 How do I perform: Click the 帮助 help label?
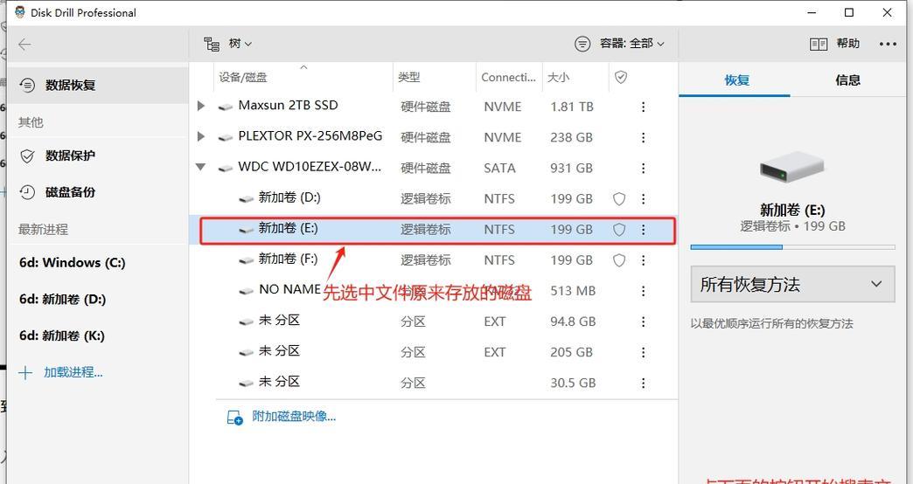click(x=847, y=44)
